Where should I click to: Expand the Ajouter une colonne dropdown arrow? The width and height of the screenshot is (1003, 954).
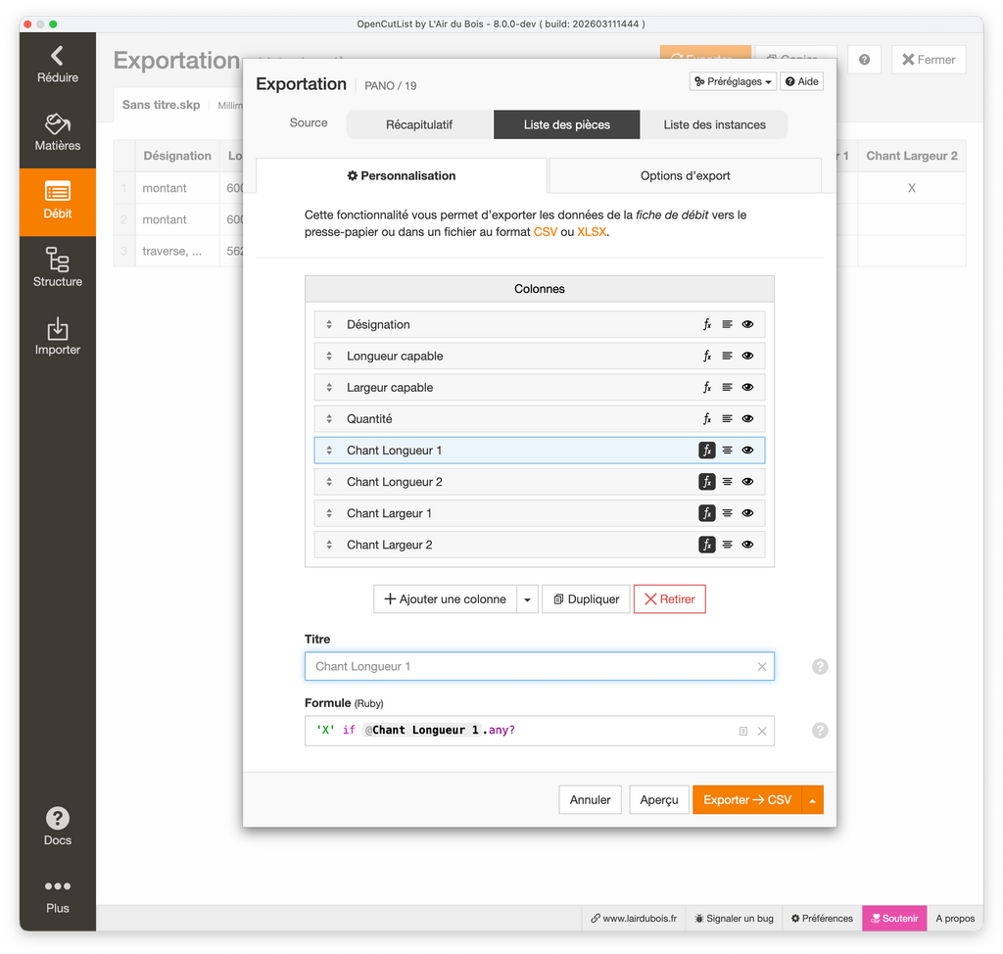click(528, 599)
